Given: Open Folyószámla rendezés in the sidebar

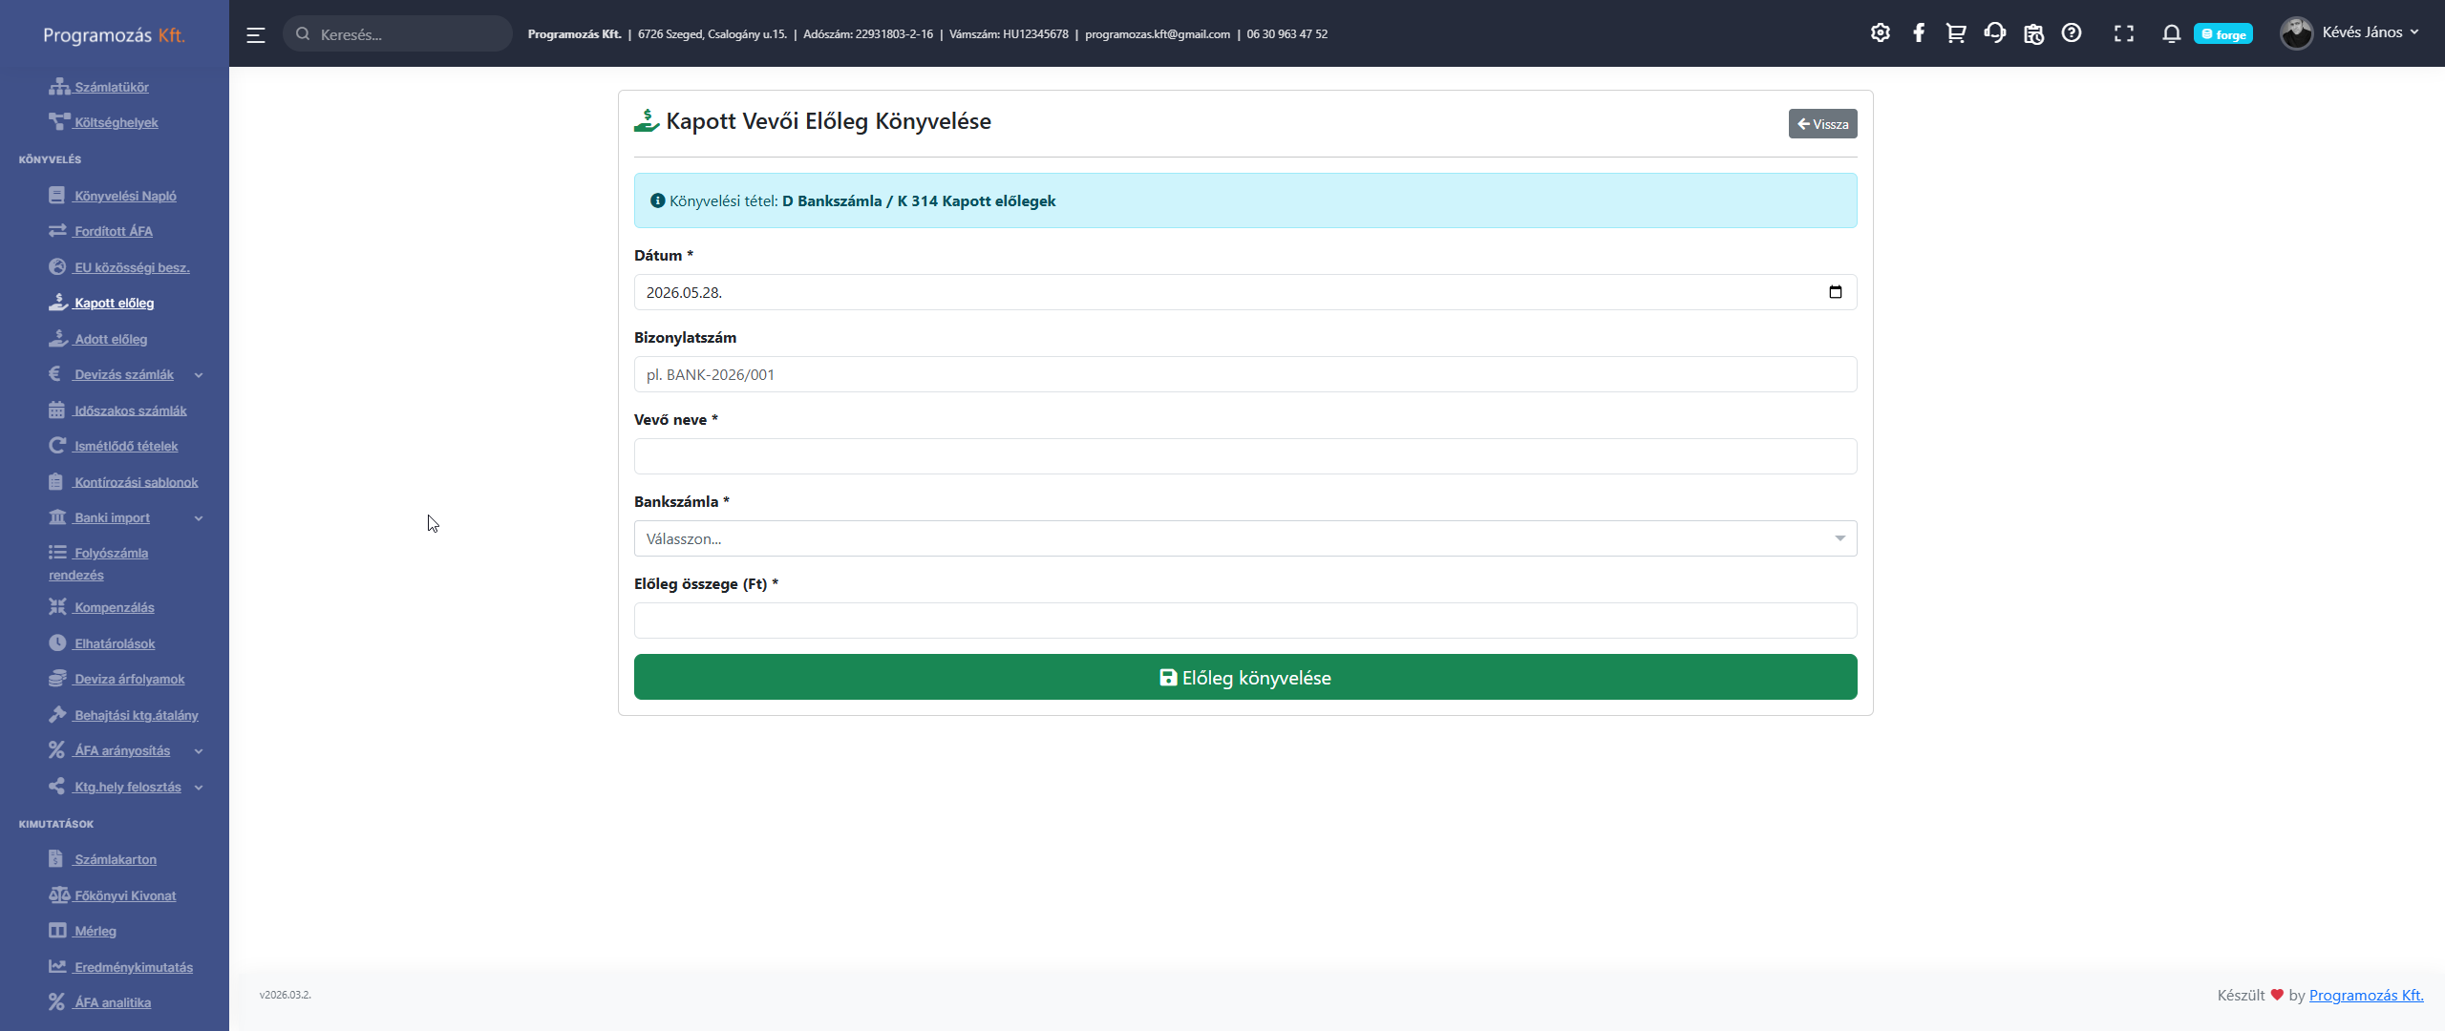Looking at the screenshot, I should tap(98, 563).
